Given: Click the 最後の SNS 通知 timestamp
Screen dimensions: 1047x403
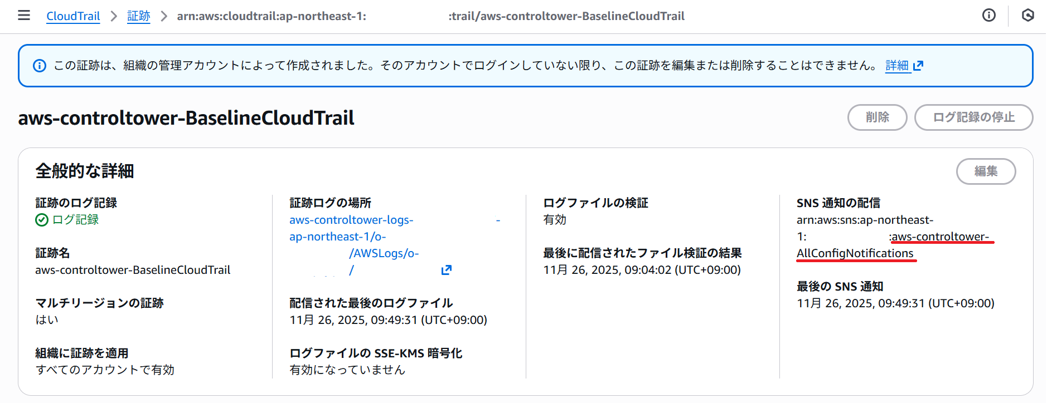Looking at the screenshot, I should 895,303.
